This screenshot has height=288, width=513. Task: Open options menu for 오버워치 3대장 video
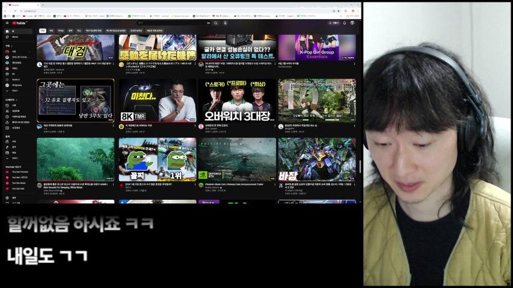tap(274, 126)
